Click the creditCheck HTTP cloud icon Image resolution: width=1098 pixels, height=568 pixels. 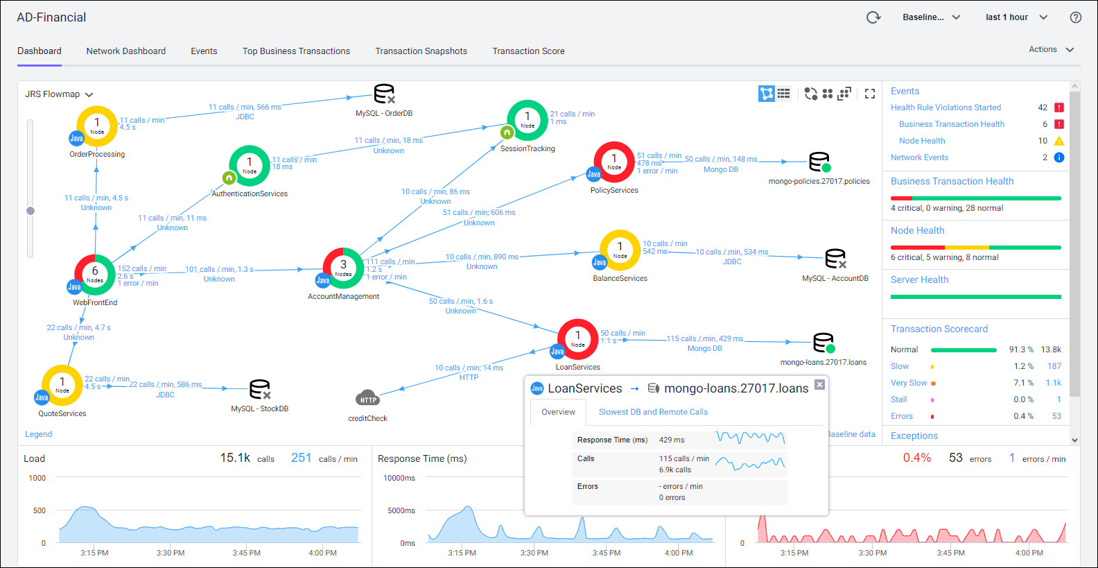point(367,398)
